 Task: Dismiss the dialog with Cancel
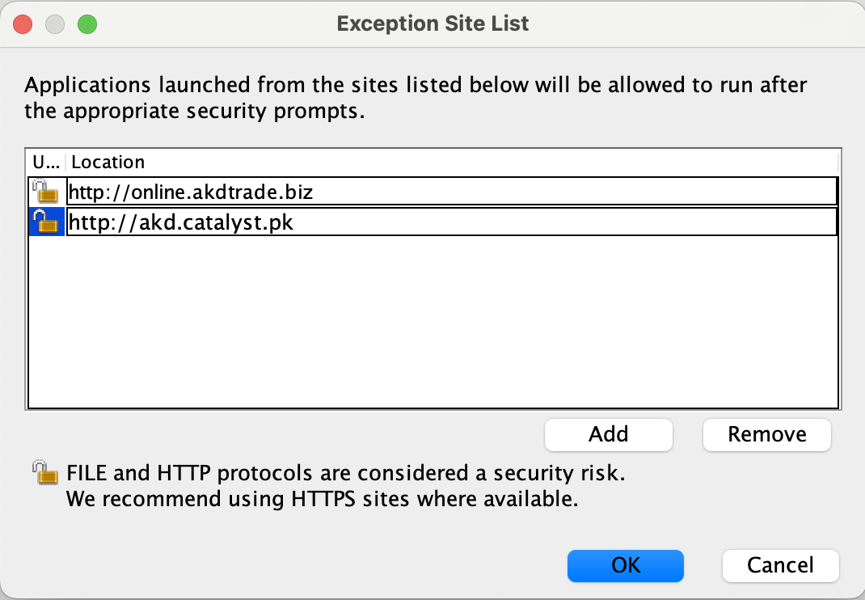(x=779, y=565)
